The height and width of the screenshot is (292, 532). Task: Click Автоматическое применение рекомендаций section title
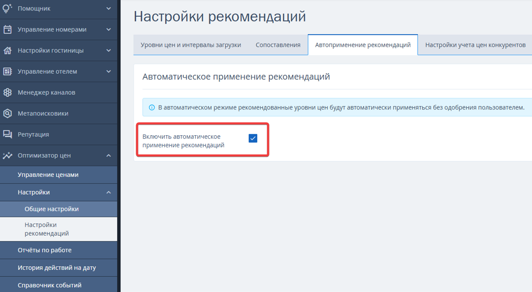236,77
